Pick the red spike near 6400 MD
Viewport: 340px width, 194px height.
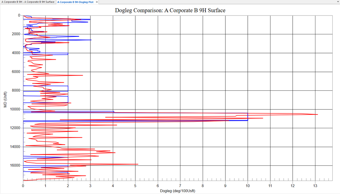point(82,75)
